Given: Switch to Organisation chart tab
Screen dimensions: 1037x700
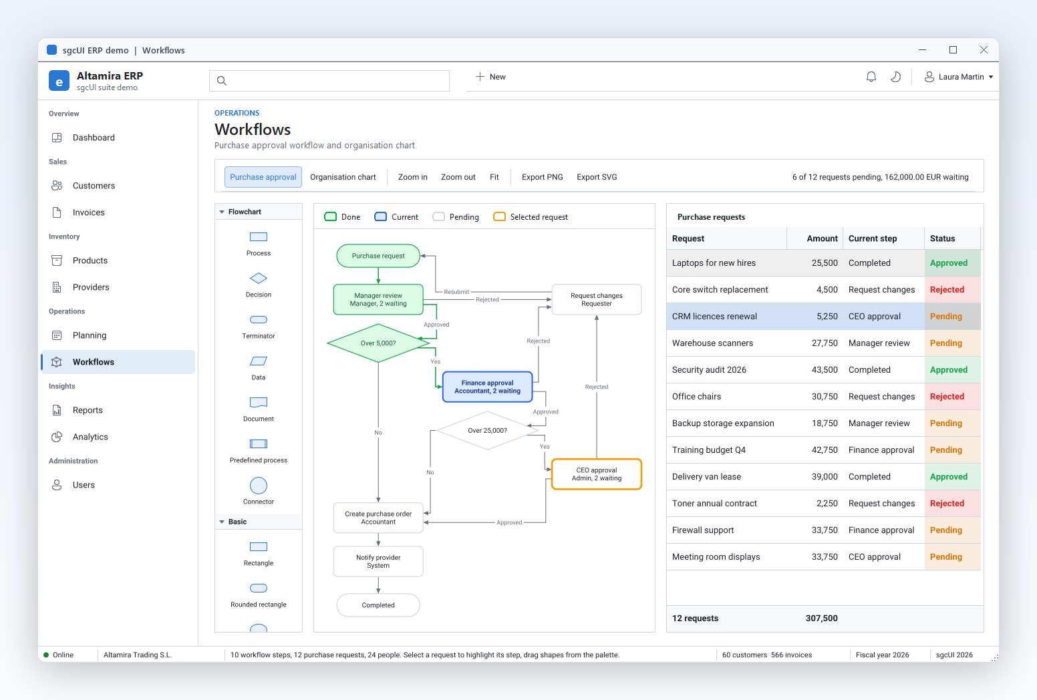Looking at the screenshot, I should pyautogui.click(x=343, y=177).
